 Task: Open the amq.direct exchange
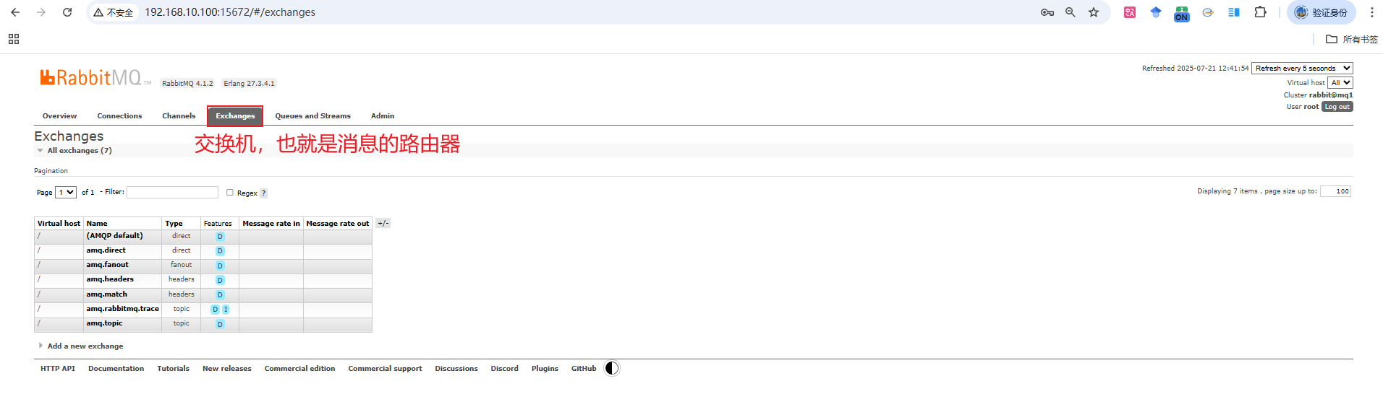(106, 250)
